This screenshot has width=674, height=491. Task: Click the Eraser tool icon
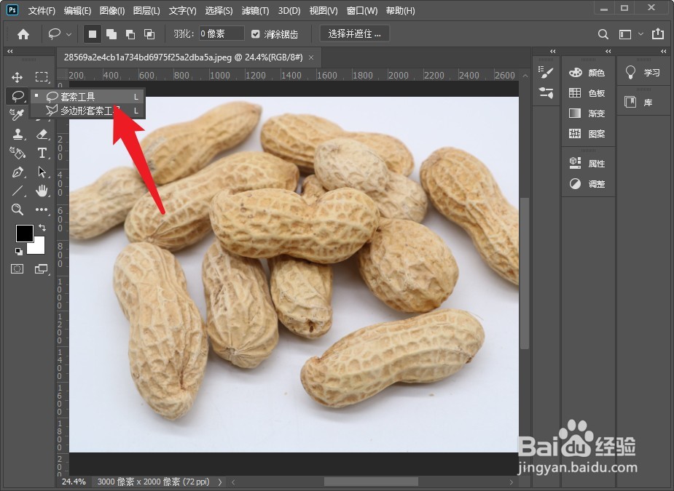pyautogui.click(x=42, y=134)
